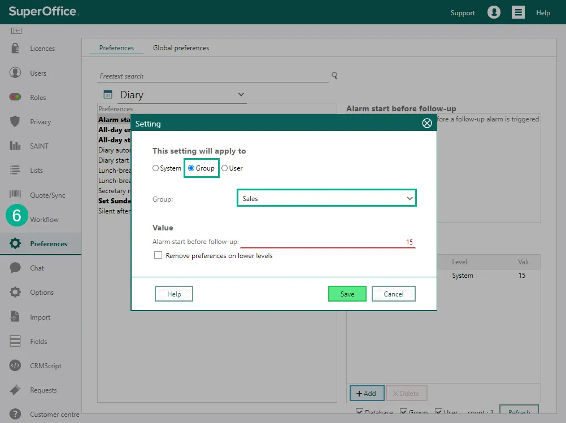Image resolution: width=566 pixels, height=423 pixels.
Task: Switch to Global preferences tab
Action: coord(181,48)
